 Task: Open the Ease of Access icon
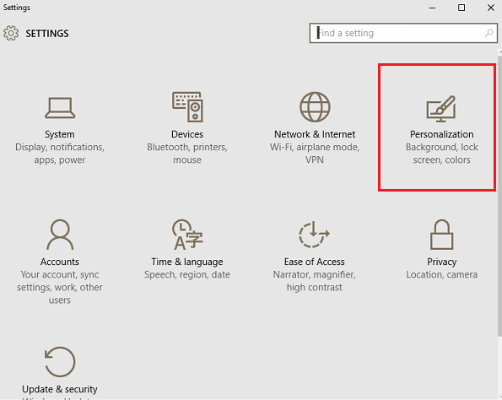click(314, 235)
